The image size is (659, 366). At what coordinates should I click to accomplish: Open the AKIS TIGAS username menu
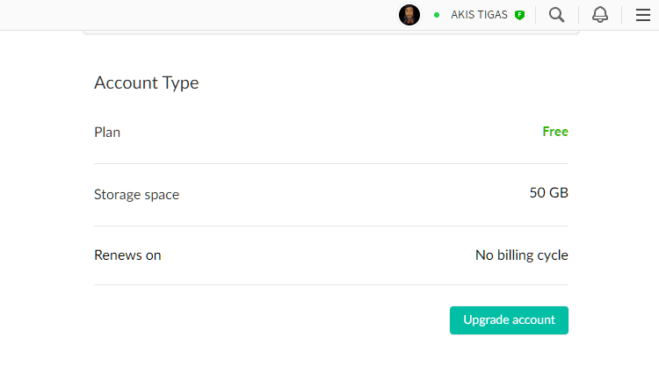[x=479, y=15]
